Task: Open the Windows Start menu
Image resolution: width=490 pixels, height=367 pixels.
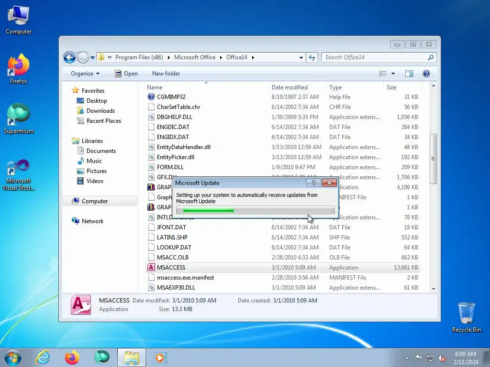Action: 13,357
